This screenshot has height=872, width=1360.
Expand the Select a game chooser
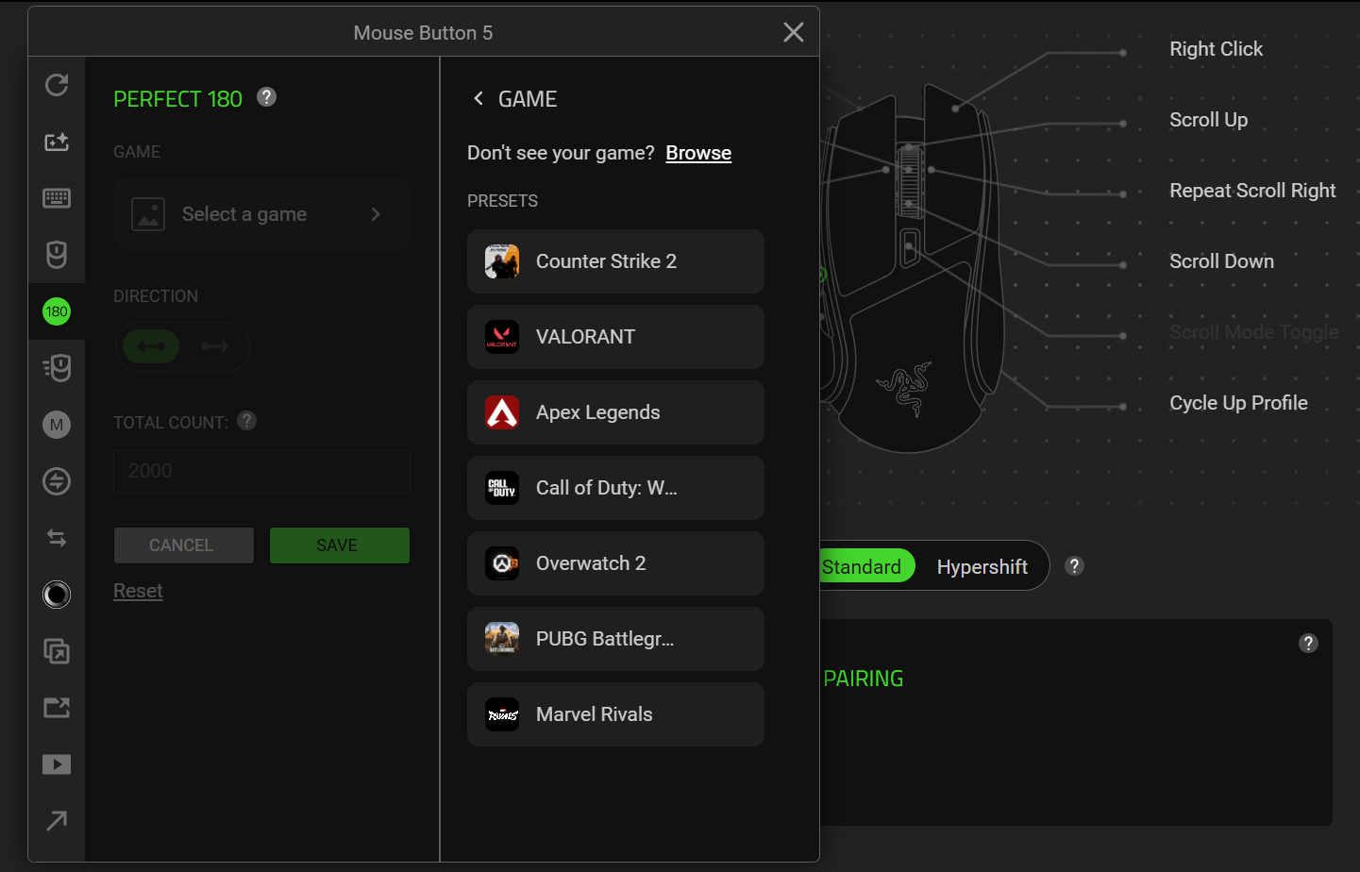[x=261, y=214]
